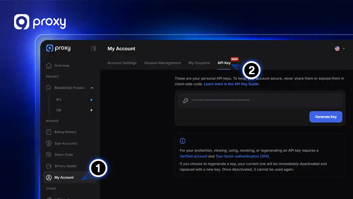Click the Overview home icon in sidebar
This screenshot has height=199, width=353.
[49, 66]
